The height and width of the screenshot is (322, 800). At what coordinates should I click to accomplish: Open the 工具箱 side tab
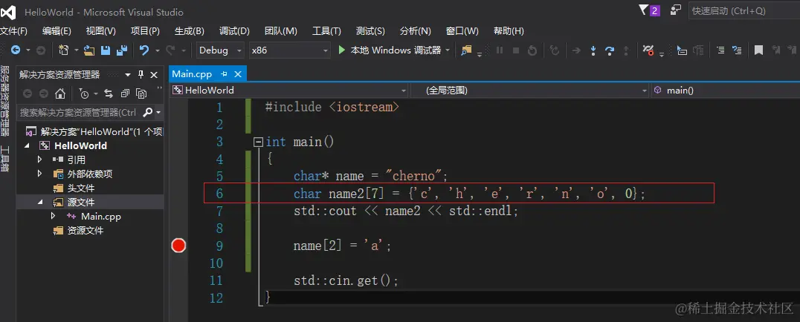point(4,160)
